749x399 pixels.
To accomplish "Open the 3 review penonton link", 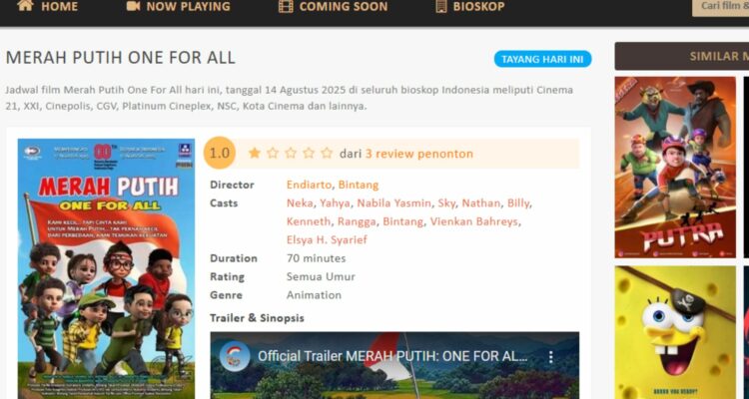I will coord(419,154).
